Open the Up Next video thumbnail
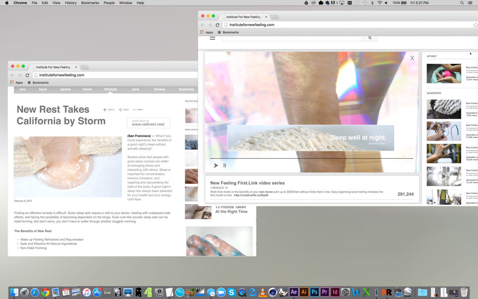478x299 pixels. (x=444, y=73)
